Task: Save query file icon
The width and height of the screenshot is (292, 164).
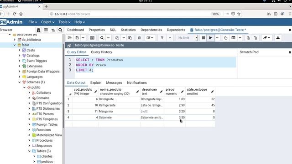Action: (x=77, y=38)
